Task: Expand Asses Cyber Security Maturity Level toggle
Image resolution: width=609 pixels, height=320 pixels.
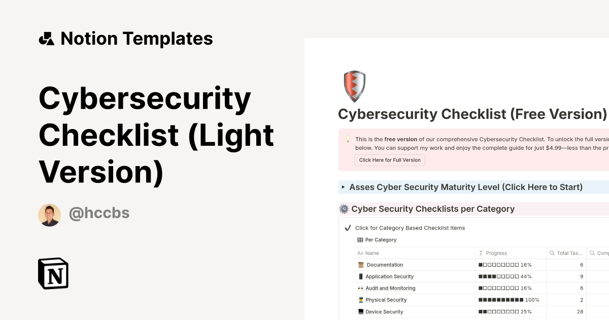Action: coord(343,187)
